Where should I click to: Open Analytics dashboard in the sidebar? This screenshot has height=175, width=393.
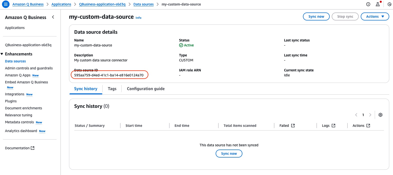[21, 131]
